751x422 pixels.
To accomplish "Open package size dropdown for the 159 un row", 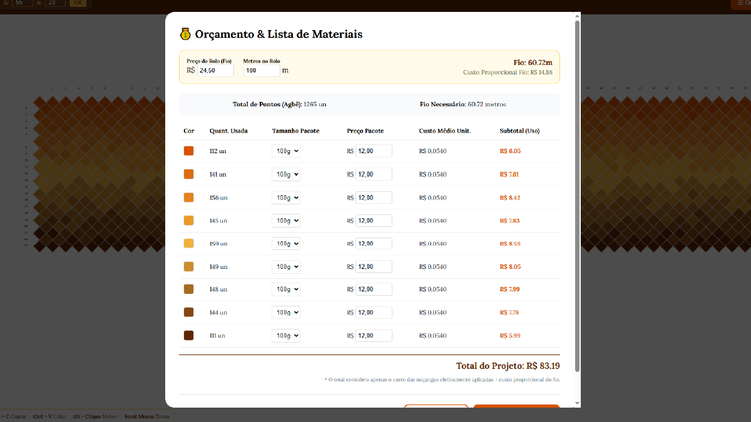I will tap(286, 244).
